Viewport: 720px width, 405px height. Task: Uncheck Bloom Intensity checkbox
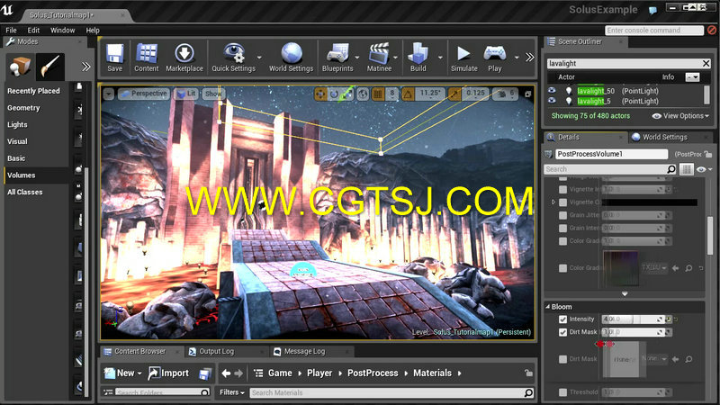point(563,319)
